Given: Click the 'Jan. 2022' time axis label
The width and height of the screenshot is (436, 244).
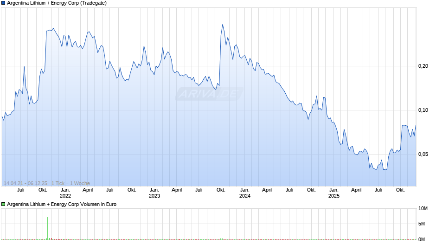Looking at the screenshot, I should 65,193.
